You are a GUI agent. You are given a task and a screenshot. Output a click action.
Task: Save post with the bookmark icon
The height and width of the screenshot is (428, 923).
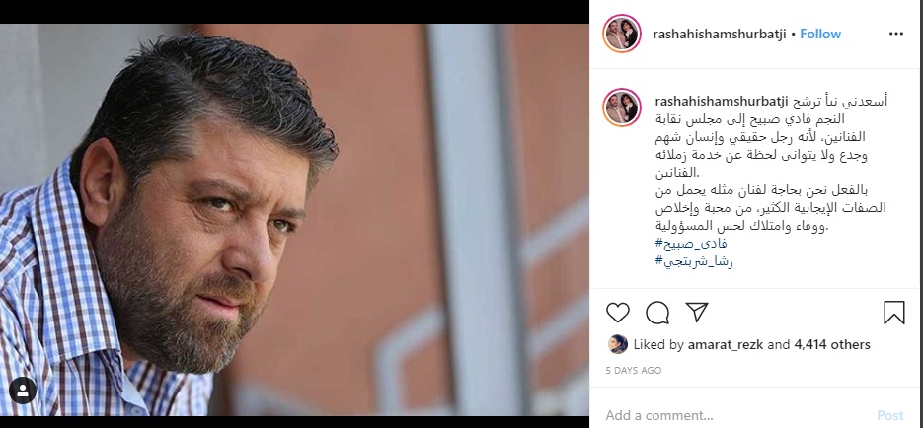point(893,313)
